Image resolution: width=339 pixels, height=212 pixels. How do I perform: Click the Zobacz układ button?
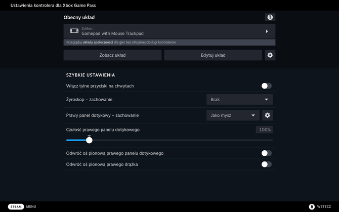(x=112, y=55)
